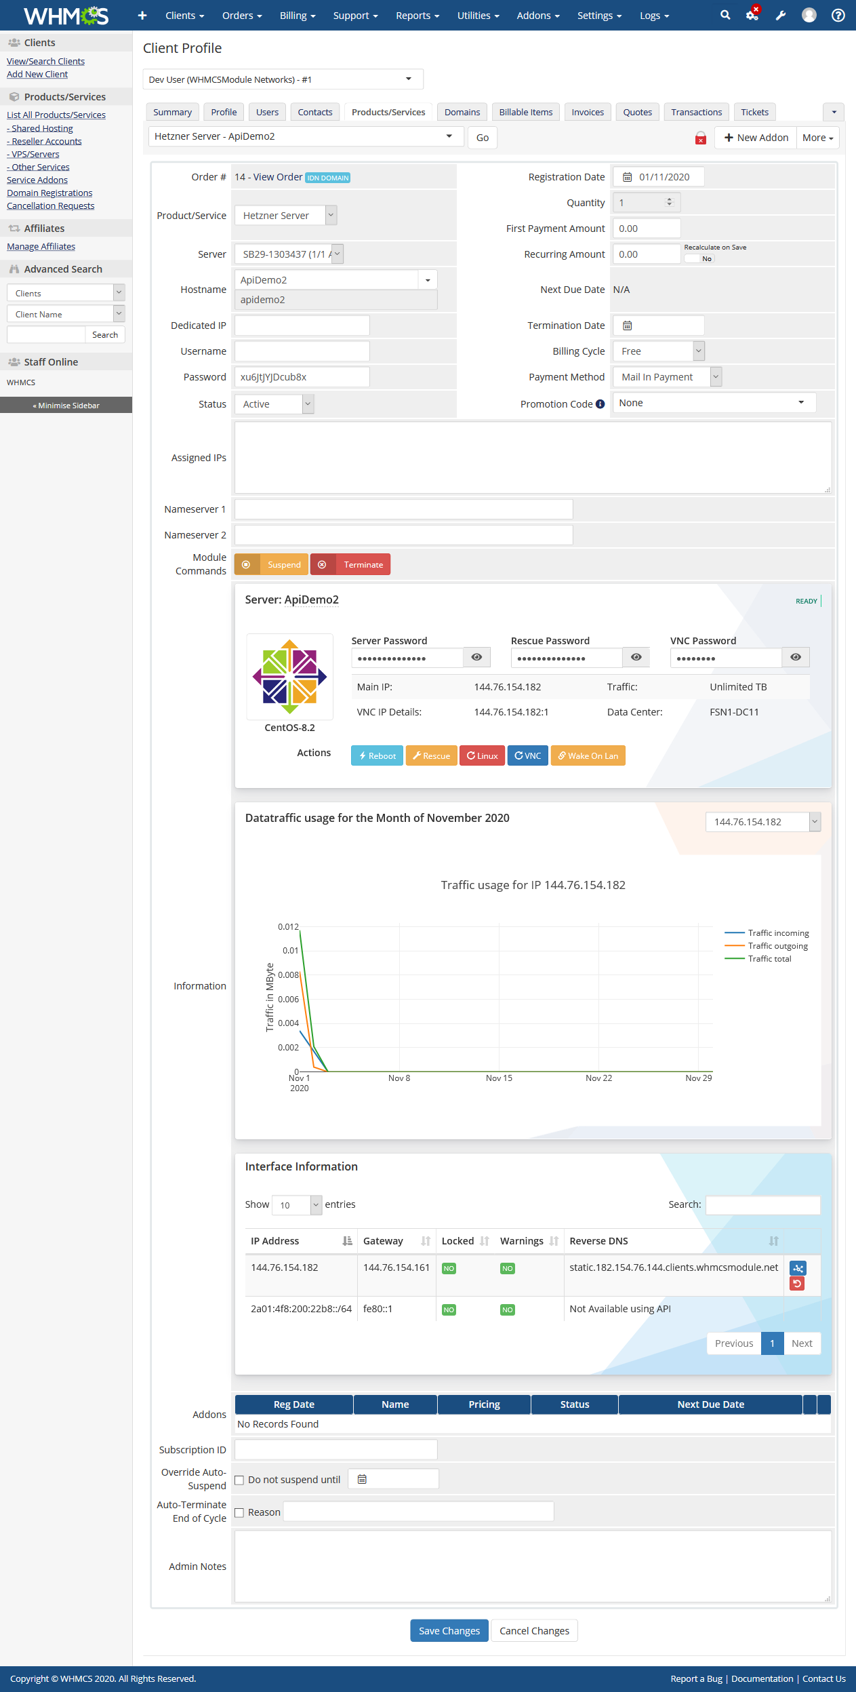Viewport: 856px width, 1692px height.
Task: Click the VNC action button
Action: [x=527, y=755]
